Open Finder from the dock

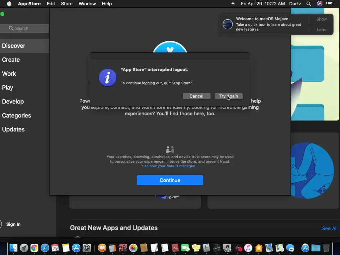(13, 248)
